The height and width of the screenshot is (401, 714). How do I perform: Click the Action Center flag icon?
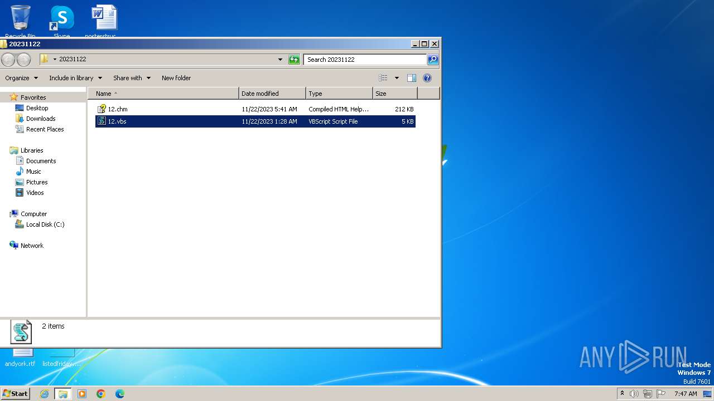coord(662,394)
